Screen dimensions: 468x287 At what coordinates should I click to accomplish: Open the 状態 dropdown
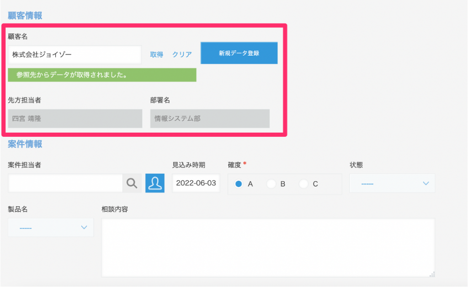pyautogui.click(x=392, y=183)
